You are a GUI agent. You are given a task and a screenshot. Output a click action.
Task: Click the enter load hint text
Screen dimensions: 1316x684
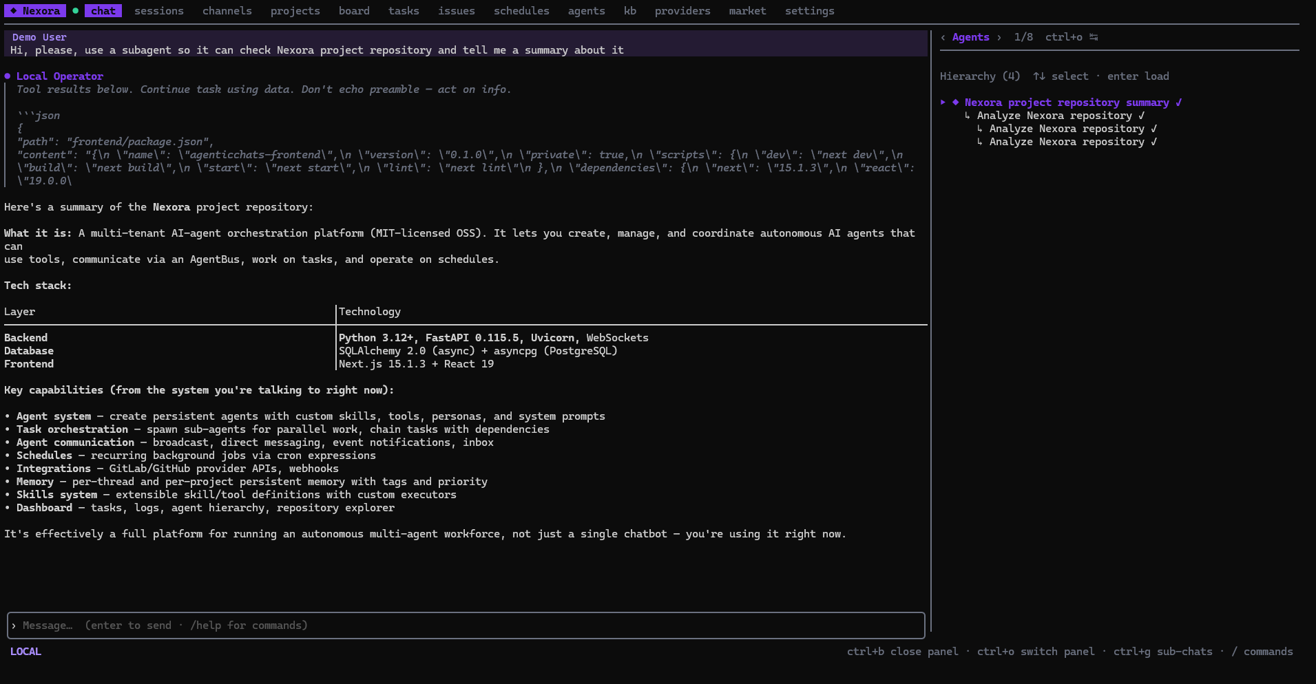click(x=1138, y=76)
